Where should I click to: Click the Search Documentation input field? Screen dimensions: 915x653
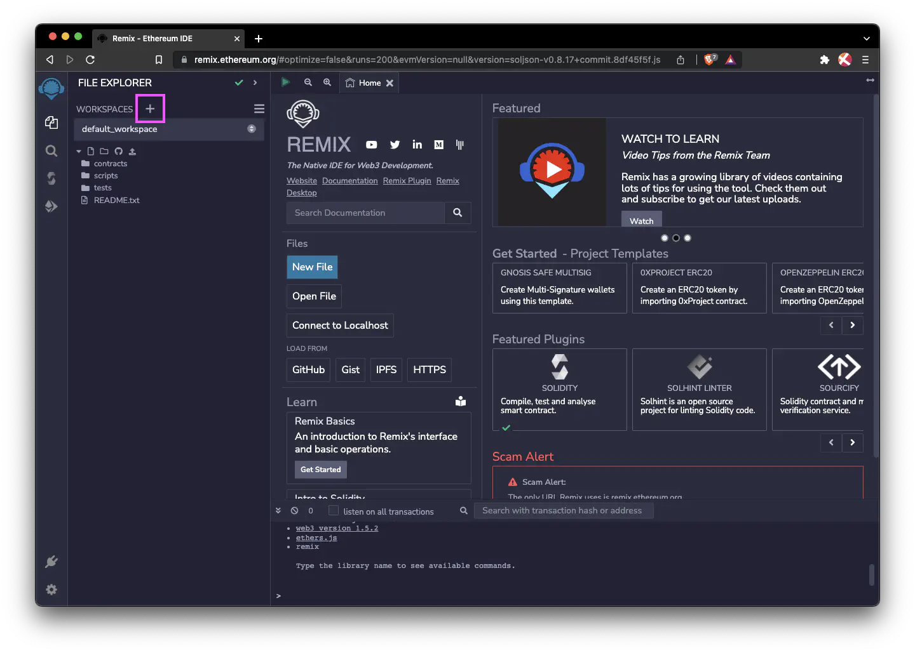coord(365,213)
